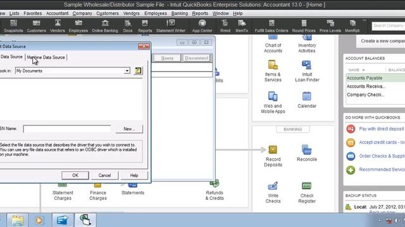
Task: Open the Help menu
Action: (x=238, y=13)
